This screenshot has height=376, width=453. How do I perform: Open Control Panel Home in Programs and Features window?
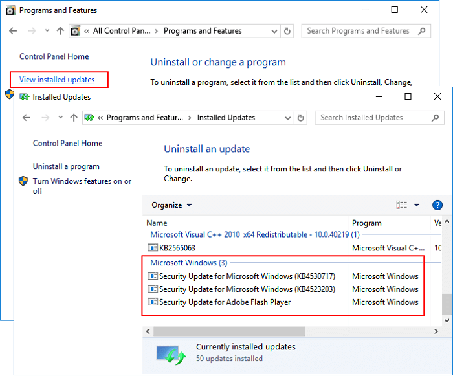(x=54, y=56)
